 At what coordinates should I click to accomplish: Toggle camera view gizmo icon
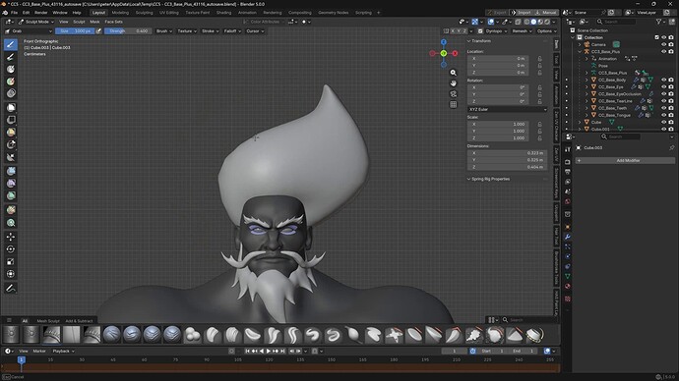click(453, 93)
